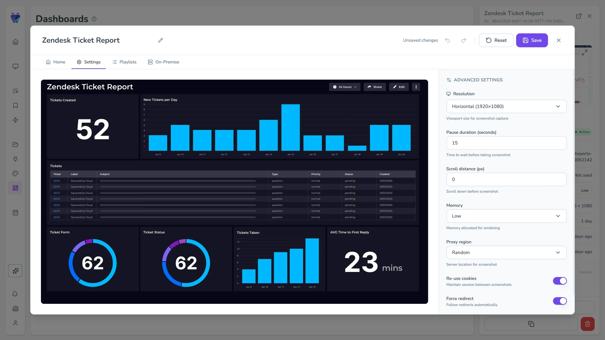
Task: Expand the preview thumbnail in side panel
Action: (585, 53)
